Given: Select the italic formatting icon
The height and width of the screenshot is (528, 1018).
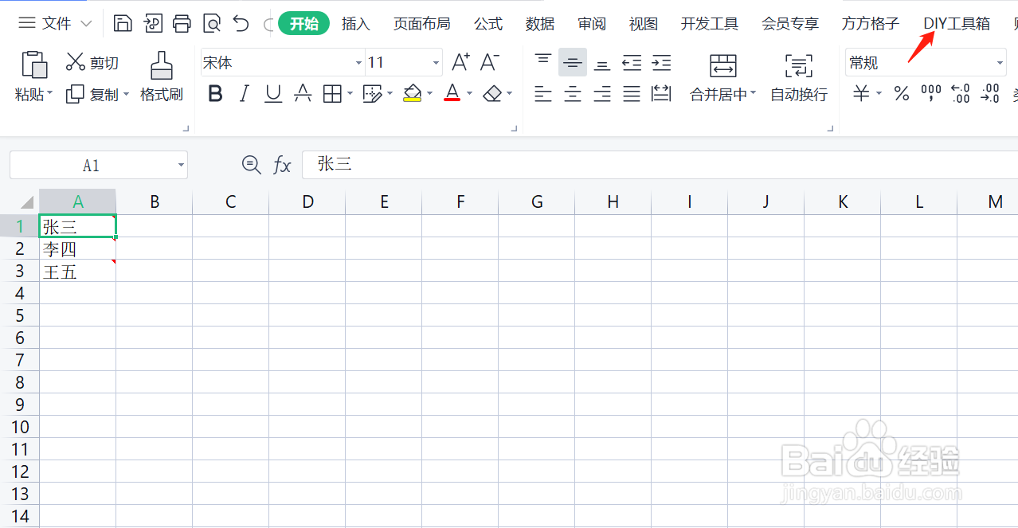Looking at the screenshot, I should [x=244, y=93].
